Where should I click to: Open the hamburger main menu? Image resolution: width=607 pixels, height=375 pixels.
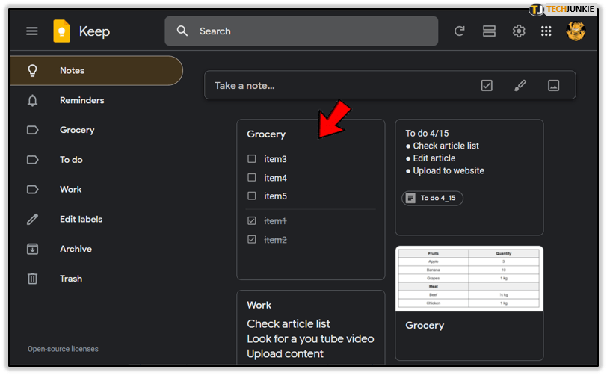click(31, 31)
